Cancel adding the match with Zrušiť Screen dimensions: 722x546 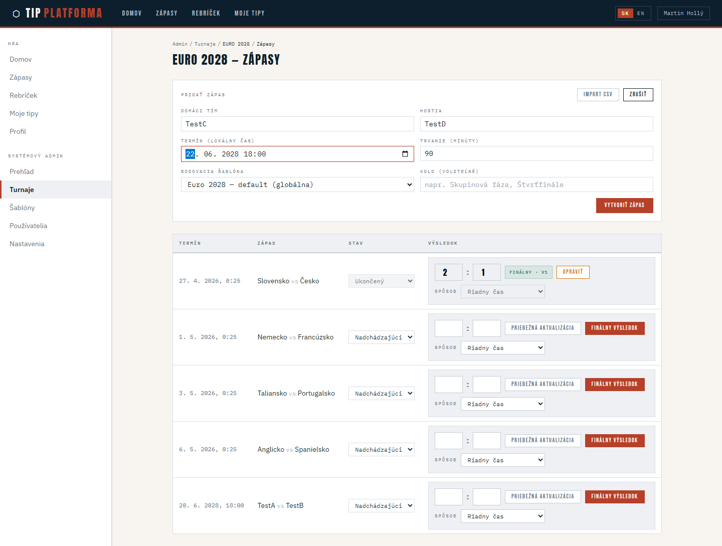click(638, 94)
